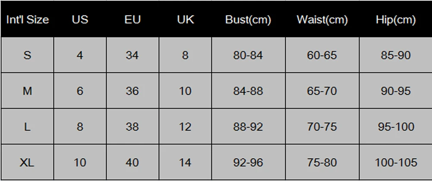Screen dimensions: 432x181
Task: Click the UK header cell
Action: pos(185,20)
